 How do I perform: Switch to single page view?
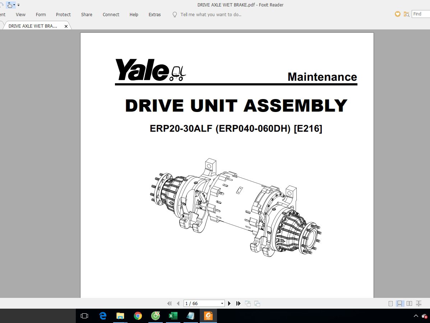point(390,303)
